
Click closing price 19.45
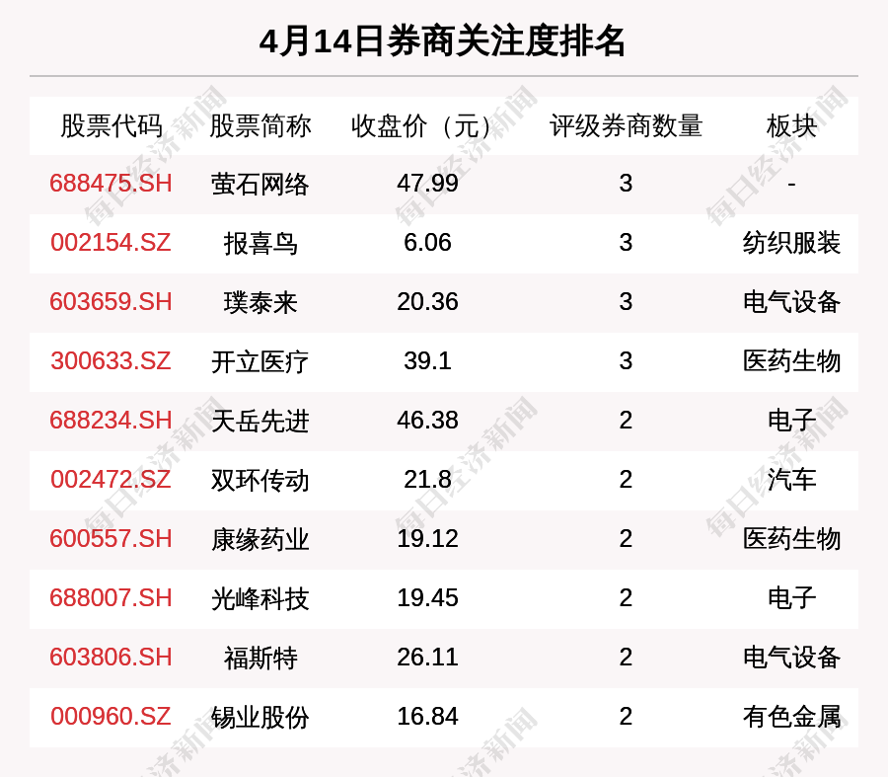(x=427, y=598)
